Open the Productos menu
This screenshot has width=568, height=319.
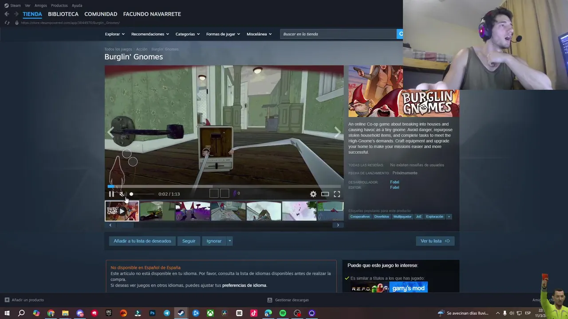pyautogui.click(x=59, y=5)
